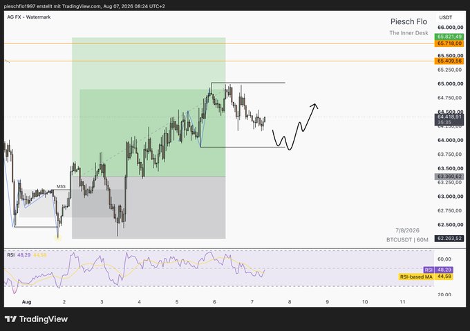Click the header text with pieschflo1997 and the timestamp
This screenshot has width=470, height=331.
click(x=84, y=6)
